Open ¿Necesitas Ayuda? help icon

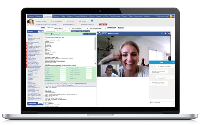coord(157,16)
